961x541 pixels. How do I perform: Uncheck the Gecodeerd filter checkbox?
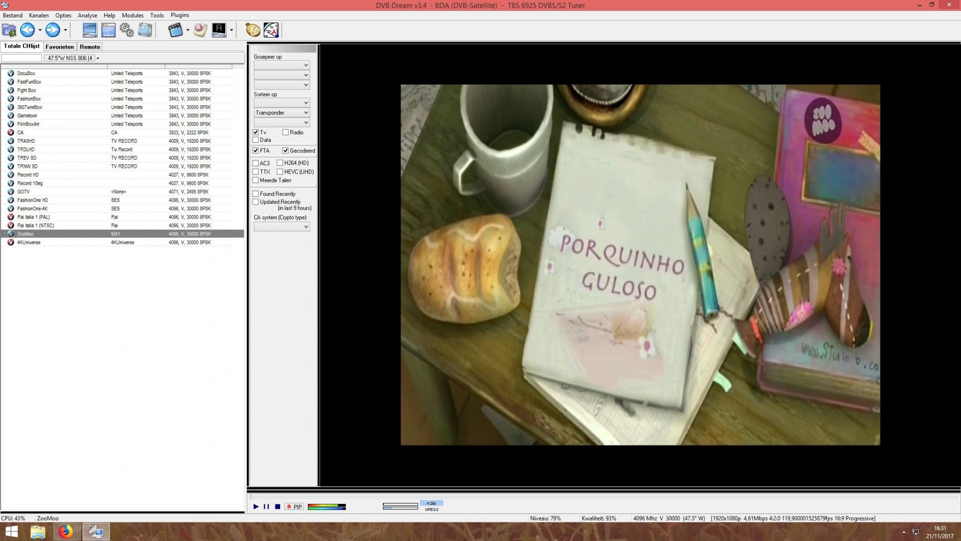click(286, 150)
